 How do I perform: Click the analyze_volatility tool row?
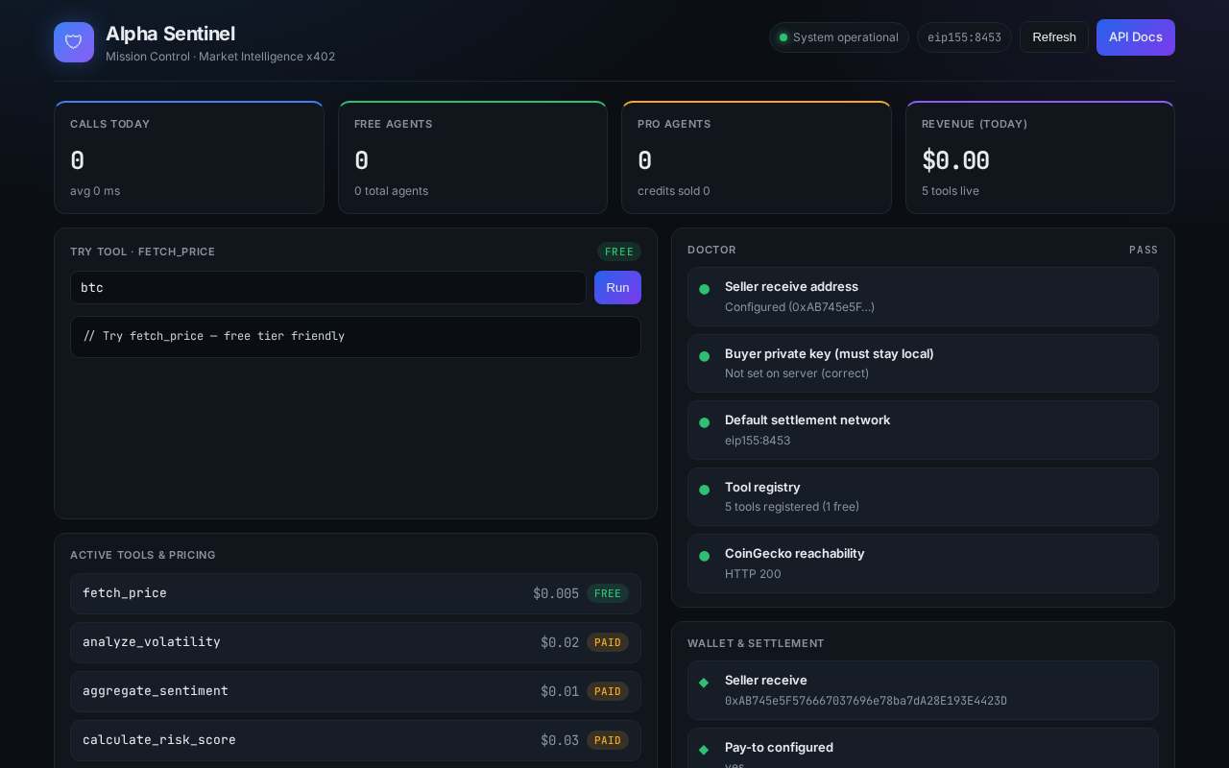(355, 642)
